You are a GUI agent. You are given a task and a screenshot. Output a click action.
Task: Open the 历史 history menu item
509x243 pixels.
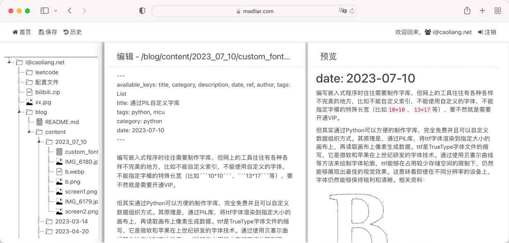(72, 32)
